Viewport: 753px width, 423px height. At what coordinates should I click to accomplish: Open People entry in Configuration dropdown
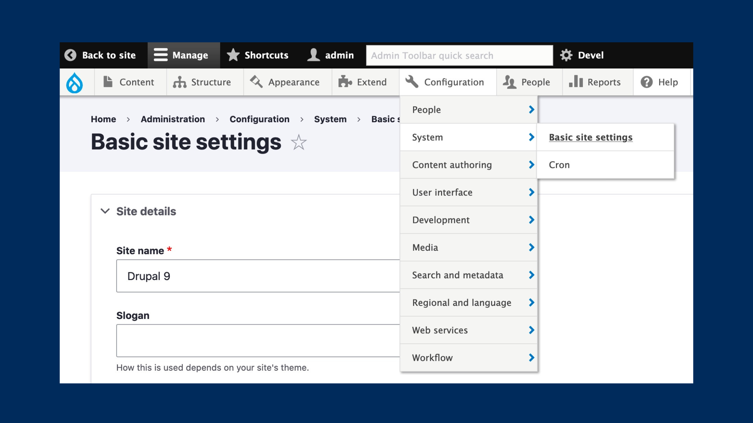point(469,110)
